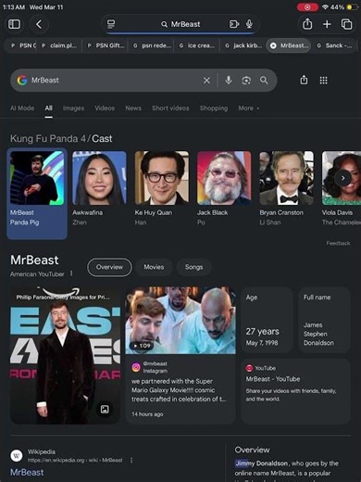Open the Kung Fu Panda 4 link
This screenshot has width=361, height=482.
(48, 138)
